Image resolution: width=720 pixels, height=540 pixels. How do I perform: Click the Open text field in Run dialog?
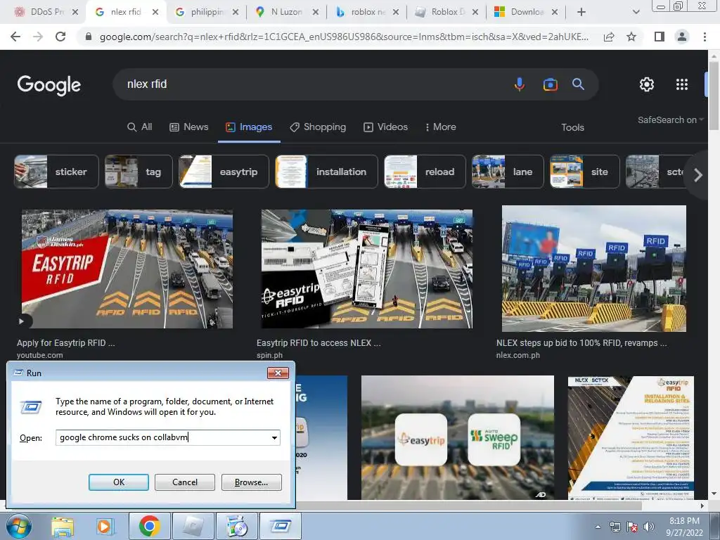(x=163, y=437)
